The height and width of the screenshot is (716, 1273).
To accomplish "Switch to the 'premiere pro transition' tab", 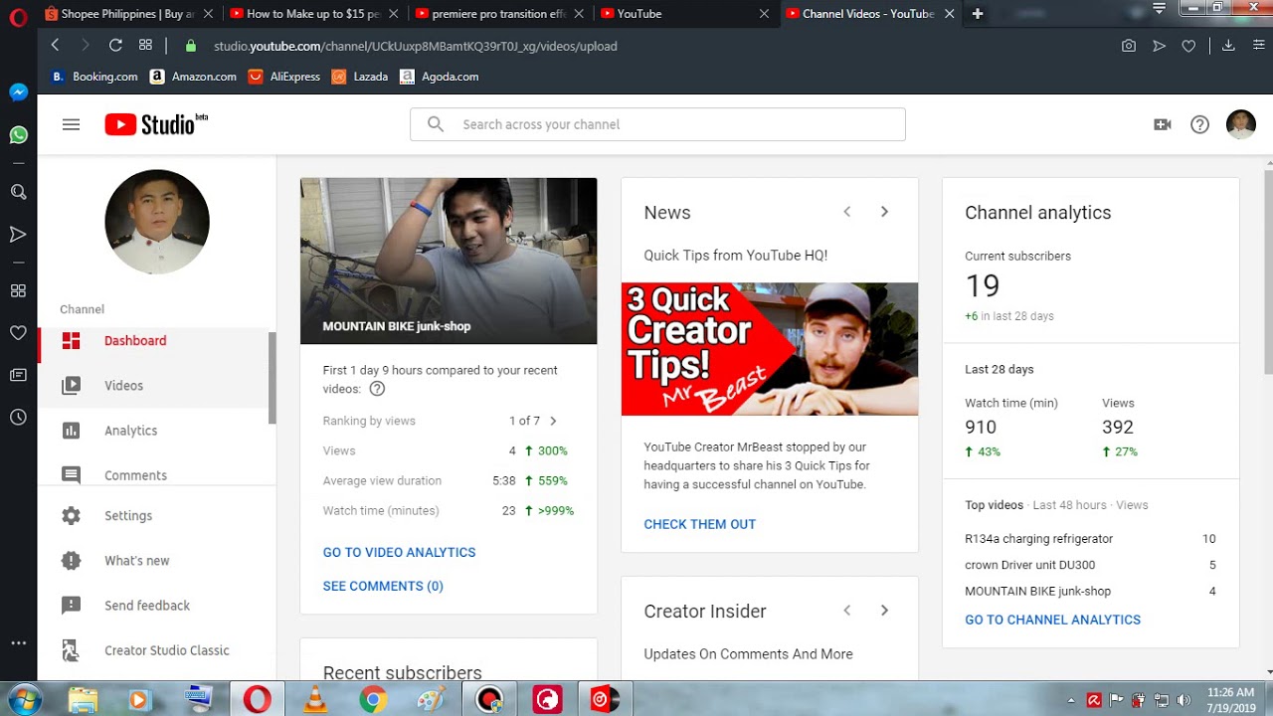I will click(x=499, y=14).
